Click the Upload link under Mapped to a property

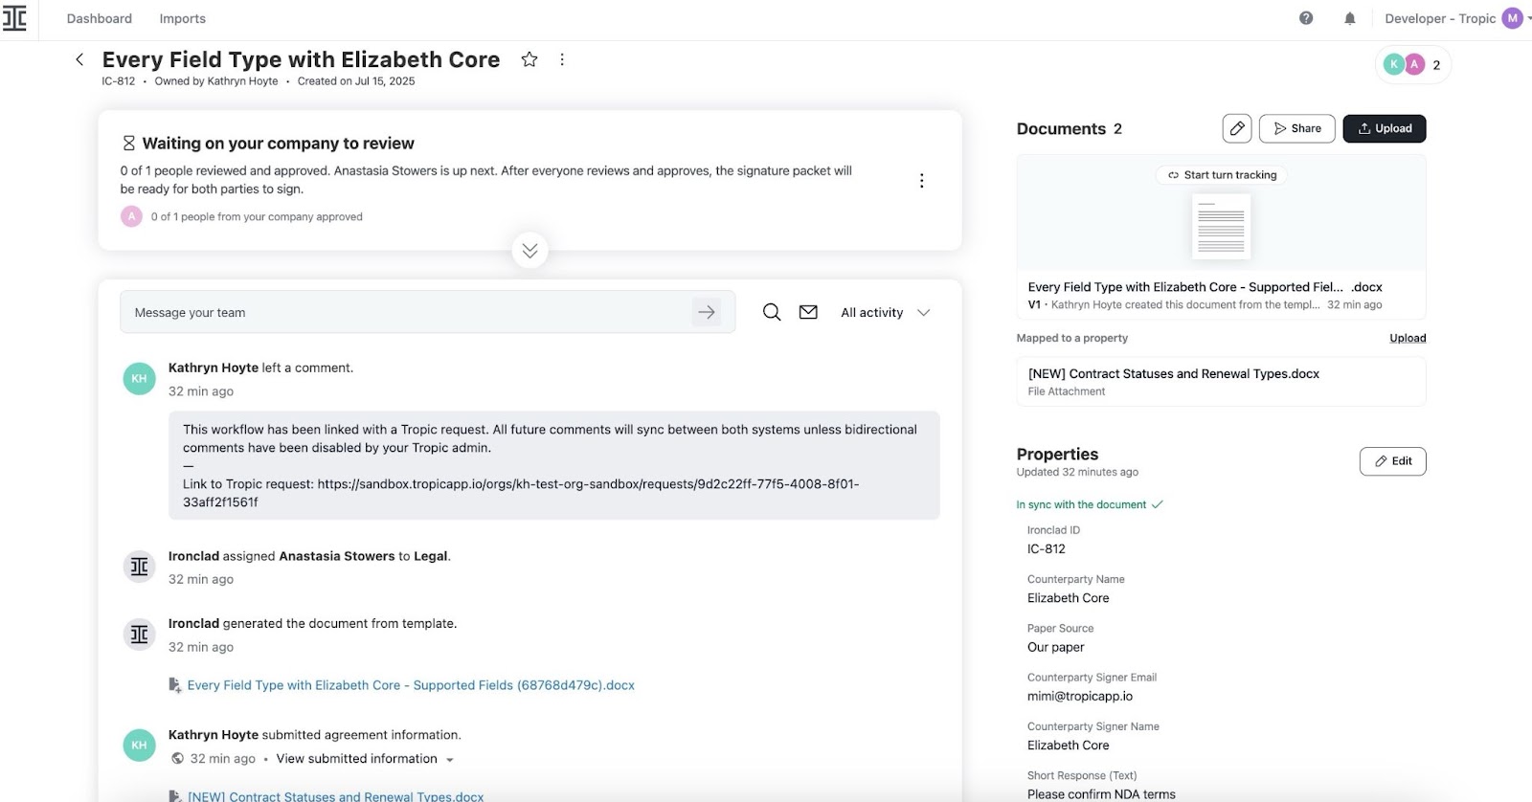pos(1408,338)
